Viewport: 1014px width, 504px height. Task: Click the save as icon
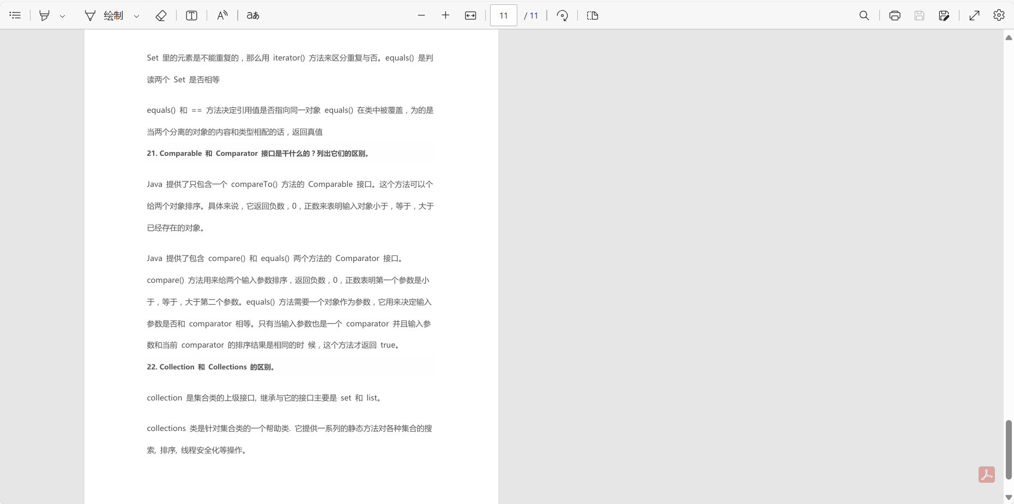[x=944, y=15]
